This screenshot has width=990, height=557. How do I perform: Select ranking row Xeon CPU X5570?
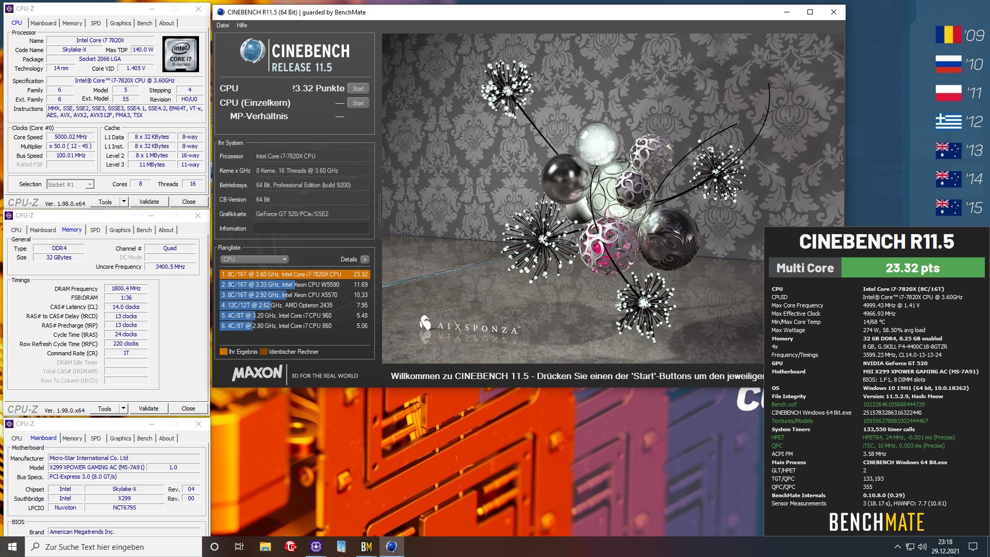click(x=295, y=295)
